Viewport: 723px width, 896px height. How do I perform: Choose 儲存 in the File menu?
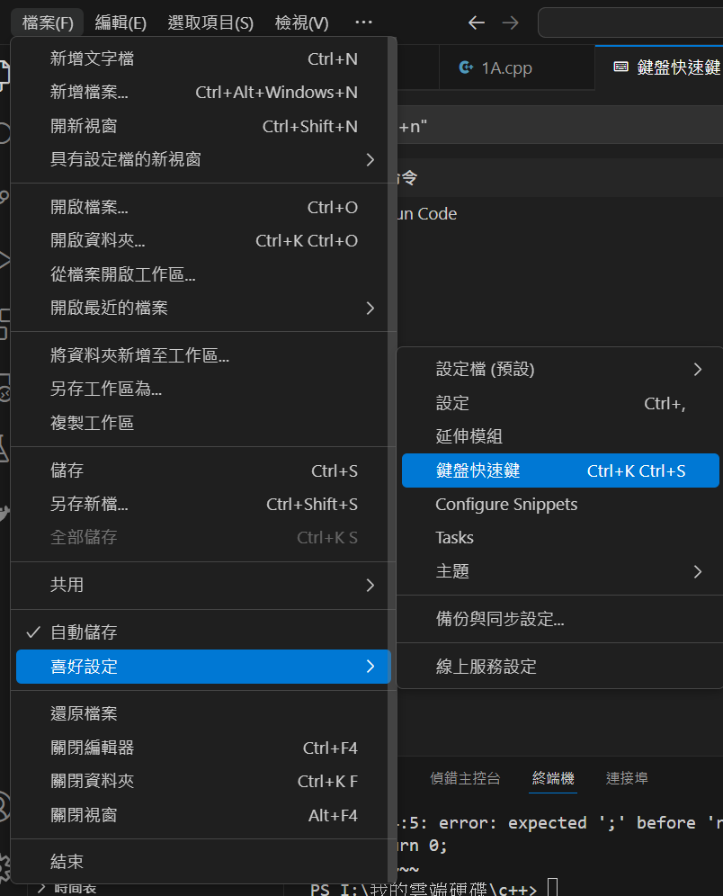coord(203,470)
